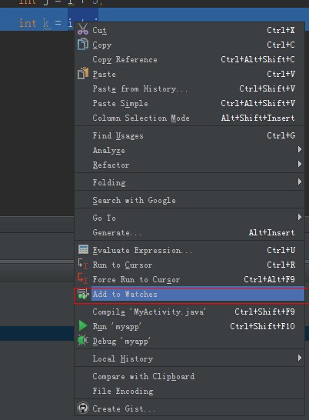The width and height of the screenshot is (309, 420).
Task: Click the Copy documents icon
Action: [83, 44]
